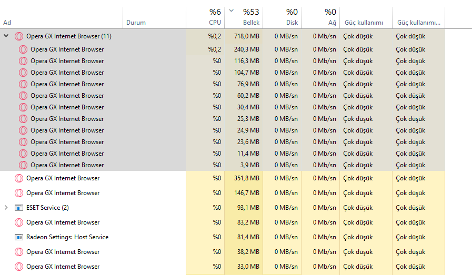Select the Opera process using 116,3 MB

(x=67, y=61)
